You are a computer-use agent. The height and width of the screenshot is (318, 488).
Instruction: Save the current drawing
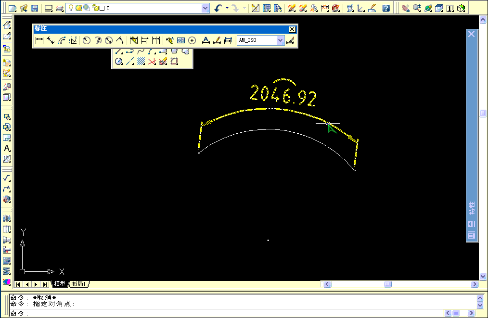tap(35, 8)
